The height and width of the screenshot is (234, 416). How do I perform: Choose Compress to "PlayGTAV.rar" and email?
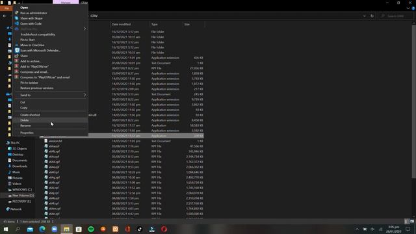coord(45,77)
